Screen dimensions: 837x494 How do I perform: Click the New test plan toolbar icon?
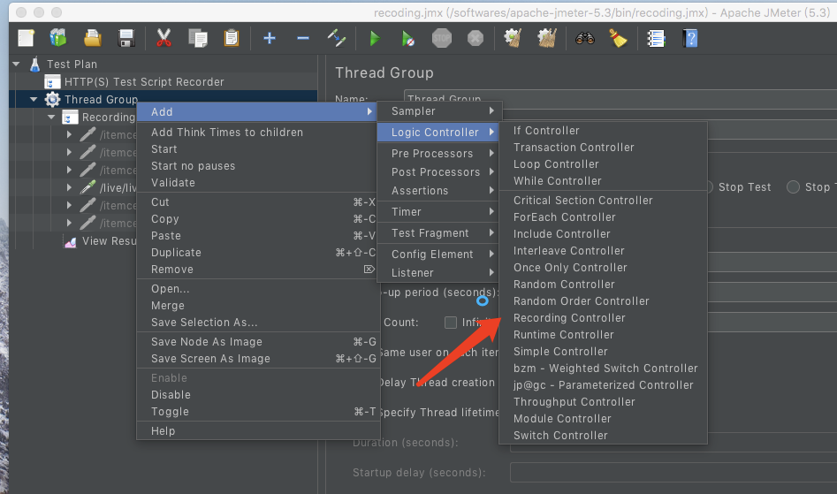(27, 38)
